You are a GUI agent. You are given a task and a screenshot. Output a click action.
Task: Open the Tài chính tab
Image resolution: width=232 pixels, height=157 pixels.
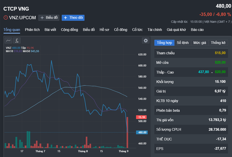click(155, 30)
